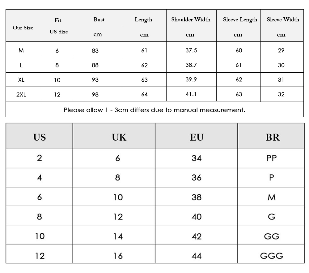Select shoulder width value 41.1
Viewport: 309px width, 273px height.
coord(191,94)
